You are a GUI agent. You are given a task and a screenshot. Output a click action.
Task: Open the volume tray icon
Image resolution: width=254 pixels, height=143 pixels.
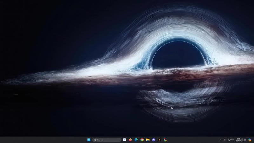tap(232, 140)
